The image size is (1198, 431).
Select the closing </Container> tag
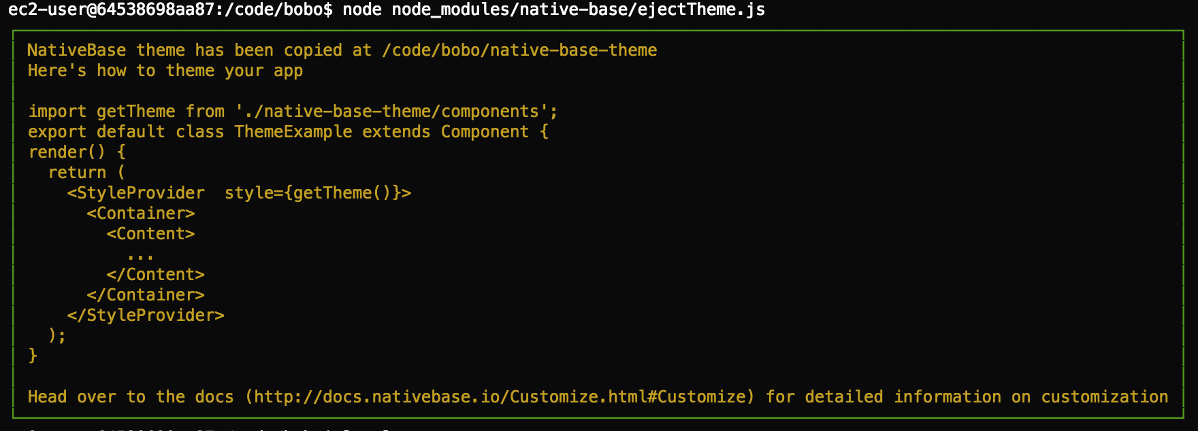coord(146,295)
